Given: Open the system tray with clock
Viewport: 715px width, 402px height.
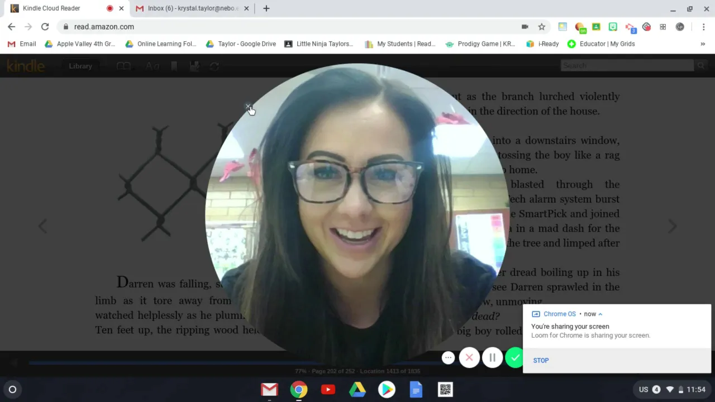Looking at the screenshot, I should coord(673,389).
